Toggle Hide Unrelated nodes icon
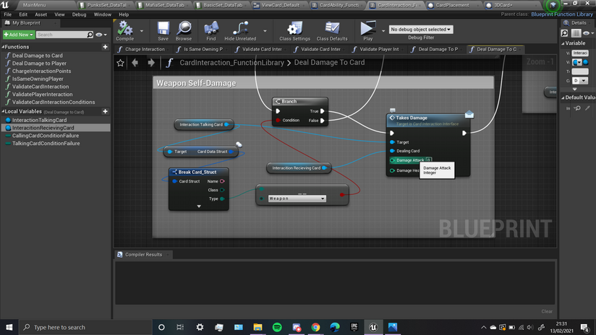The image size is (596, 335). point(240,29)
